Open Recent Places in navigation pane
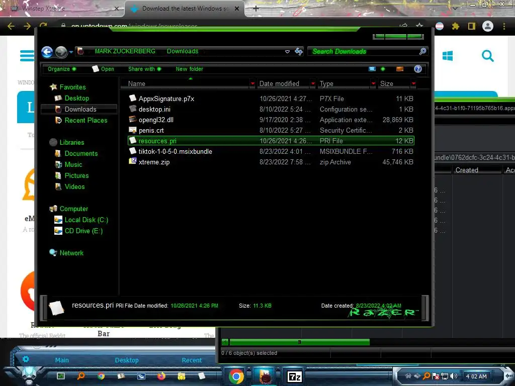The width and height of the screenshot is (515, 386). click(x=85, y=120)
